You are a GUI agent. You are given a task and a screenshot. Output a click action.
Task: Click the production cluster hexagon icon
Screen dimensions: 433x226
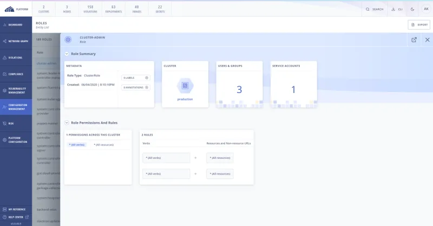point(185,85)
